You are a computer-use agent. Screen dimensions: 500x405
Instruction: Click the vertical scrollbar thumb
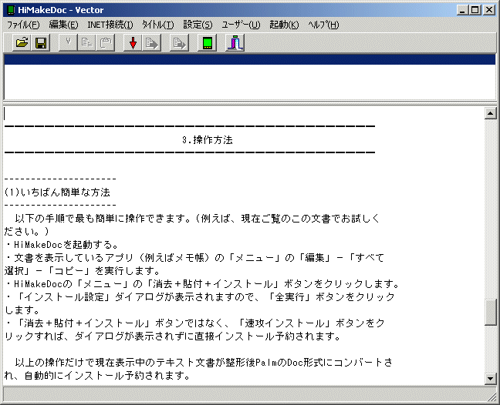pyautogui.click(x=490, y=312)
